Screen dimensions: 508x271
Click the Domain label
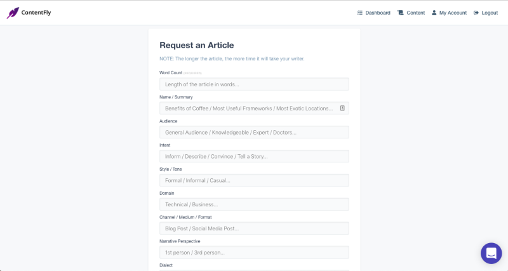[x=166, y=193]
